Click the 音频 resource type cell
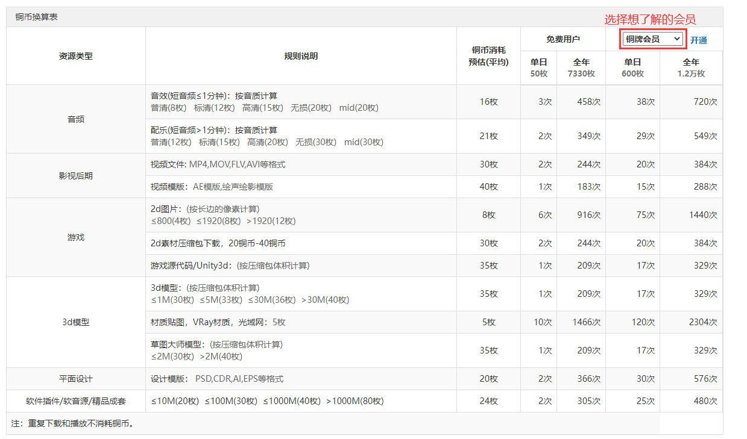The width and height of the screenshot is (747, 439). coord(76,119)
